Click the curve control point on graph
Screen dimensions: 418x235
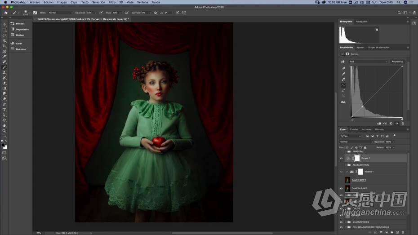click(x=362, y=106)
